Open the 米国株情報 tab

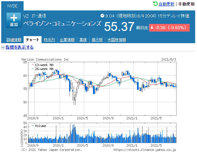coord(117,40)
